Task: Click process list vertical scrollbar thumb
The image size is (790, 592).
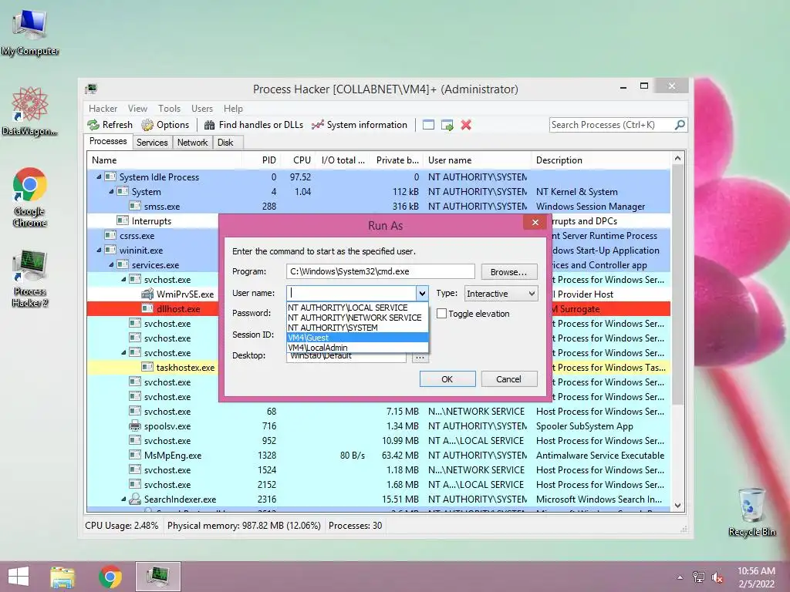Action: coord(677,284)
